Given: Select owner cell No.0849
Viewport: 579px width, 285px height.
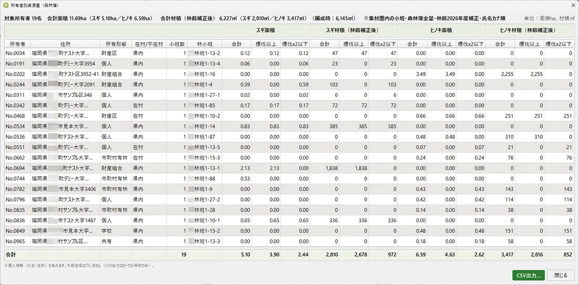Looking at the screenshot, I should (x=17, y=231).
